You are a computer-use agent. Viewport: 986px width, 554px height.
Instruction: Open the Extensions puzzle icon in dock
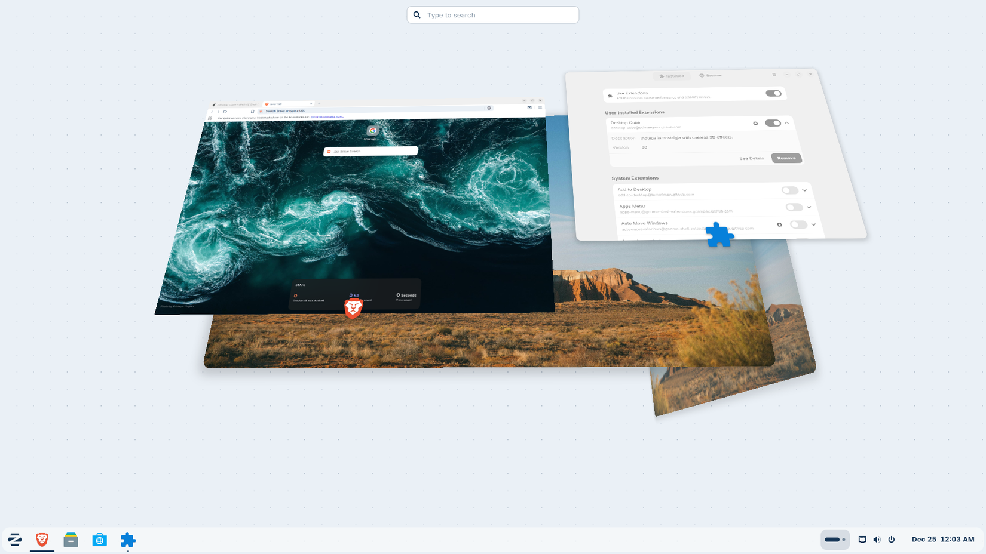tap(127, 540)
